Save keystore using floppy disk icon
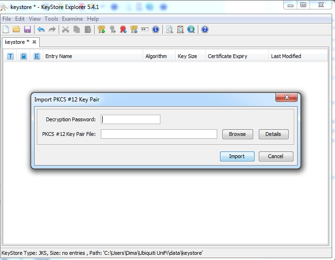Image resolution: width=335 pixels, height=260 pixels. [x=27, y=29]
